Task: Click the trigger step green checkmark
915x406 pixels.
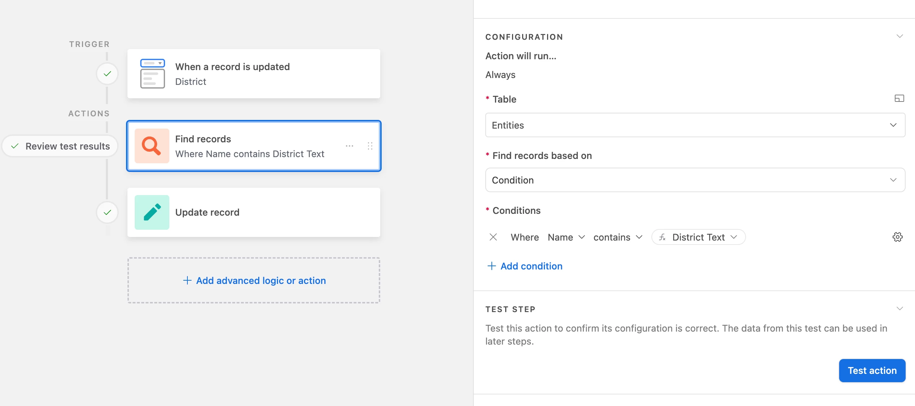Action: (x=107, y=74)
